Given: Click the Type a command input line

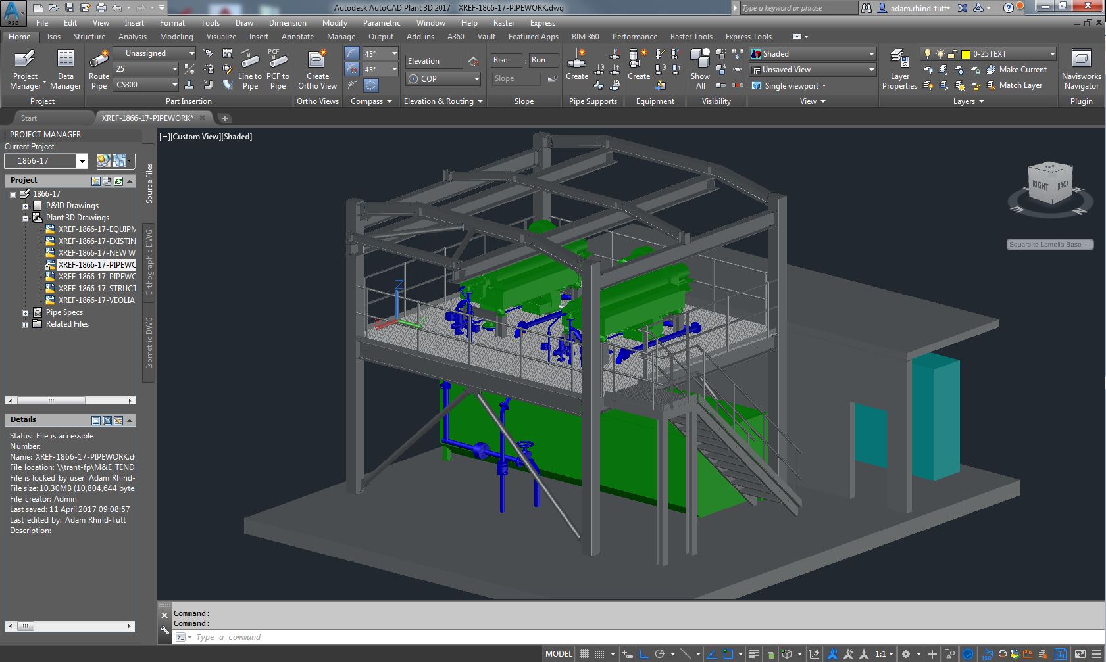Looking at the screenshot, I should click(638, 637).
